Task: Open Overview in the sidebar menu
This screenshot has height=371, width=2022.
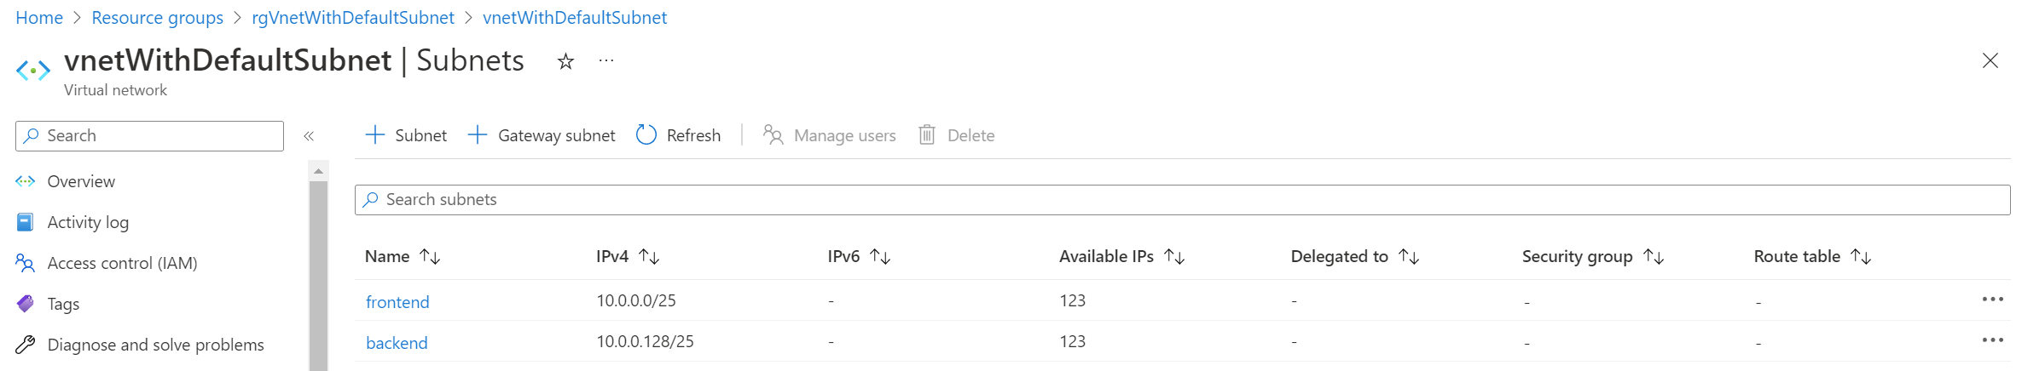Action: pos(81,181)
